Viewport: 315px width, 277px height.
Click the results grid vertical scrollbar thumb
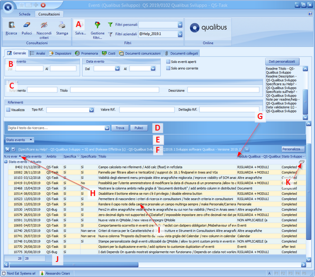pos(309,191)
